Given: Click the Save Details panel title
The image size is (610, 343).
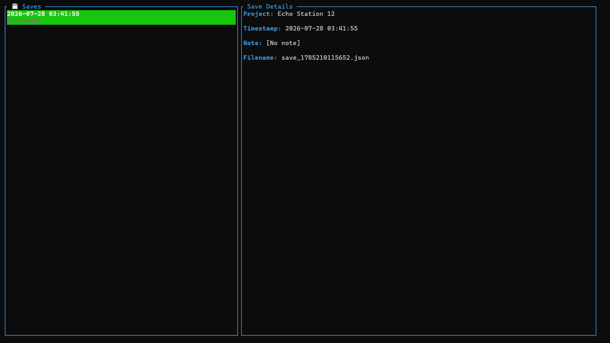Looking at the screenshot, I should [270, 6].
